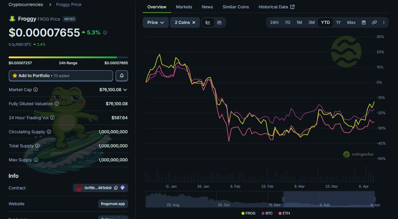Open frogonsei.app website link
Screen dimensions: 398x219
pyautogui.click(x=113, y=204)
